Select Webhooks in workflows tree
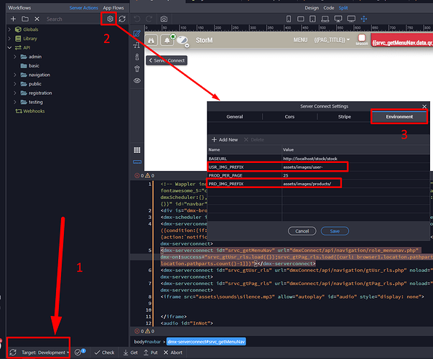Image resolution: width=433 pixels, height=359 pixels. click(30, 111)
